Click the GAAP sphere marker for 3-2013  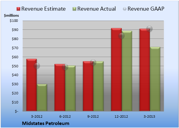tap(149, 29)
